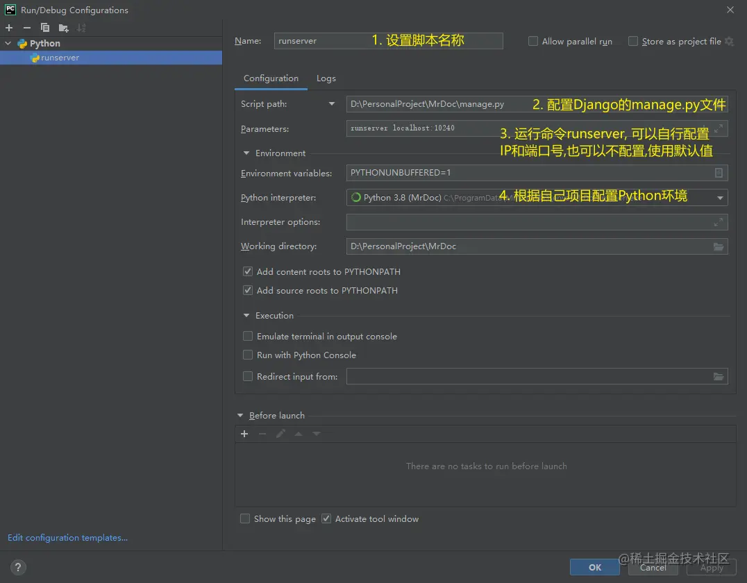Enable Redirect input from checkbox
The image size is (747, 583).
point(248,376)
